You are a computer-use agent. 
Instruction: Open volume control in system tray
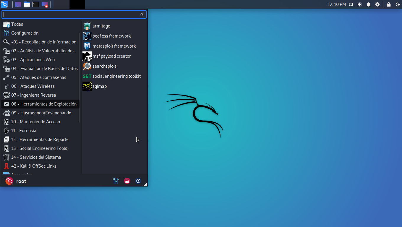[359, 4]
